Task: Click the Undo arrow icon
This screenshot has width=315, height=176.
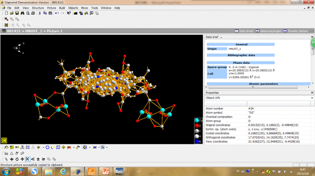Action: pyautogui.click(x=57, y=13)
